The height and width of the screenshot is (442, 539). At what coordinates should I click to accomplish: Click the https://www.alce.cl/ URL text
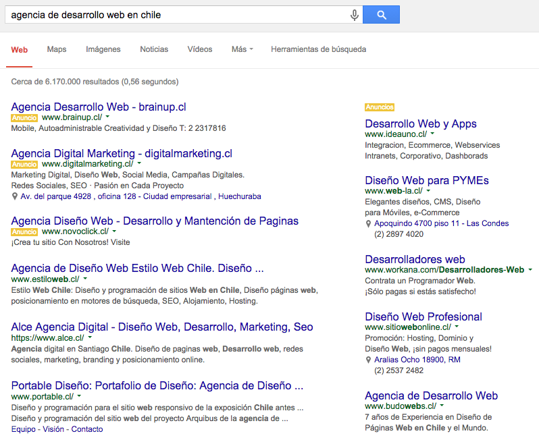(x=47, y=338)
